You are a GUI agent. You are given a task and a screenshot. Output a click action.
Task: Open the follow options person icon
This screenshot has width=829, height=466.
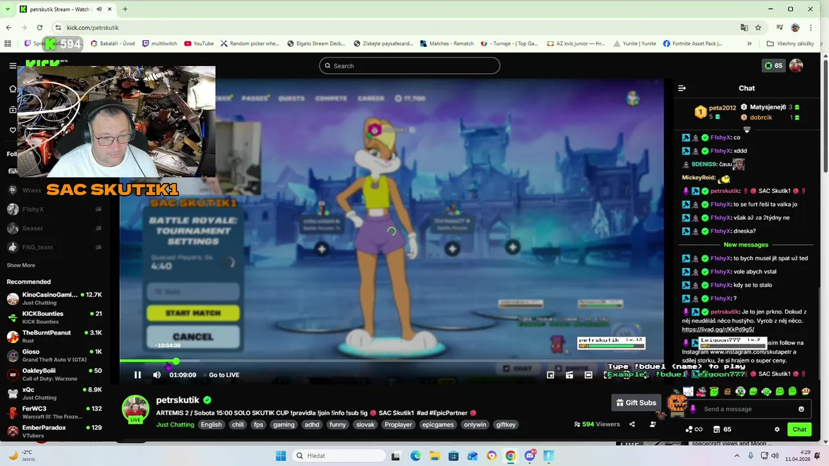click(653, 425)
